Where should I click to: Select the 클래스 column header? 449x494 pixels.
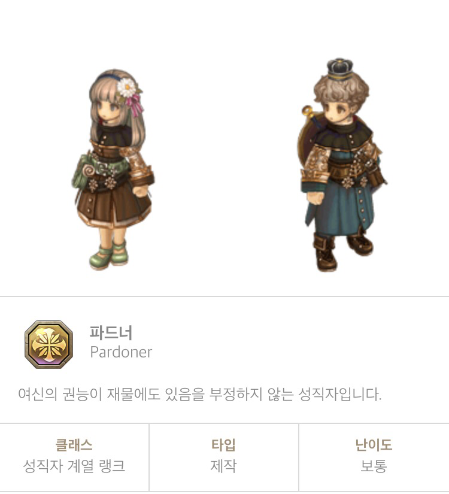point(74,445)
